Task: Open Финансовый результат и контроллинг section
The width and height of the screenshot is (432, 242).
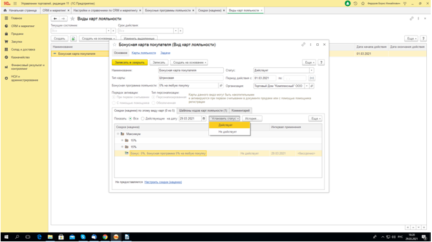Action: click(x=28, y=67)
